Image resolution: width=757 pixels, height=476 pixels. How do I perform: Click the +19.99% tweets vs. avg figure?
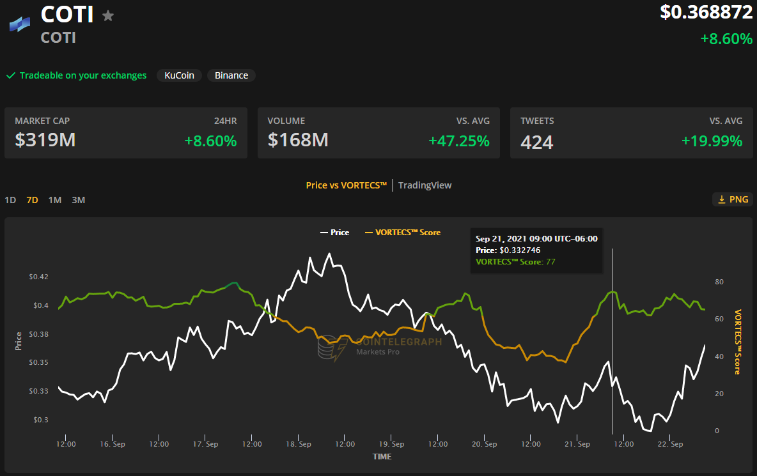[712, 141]
